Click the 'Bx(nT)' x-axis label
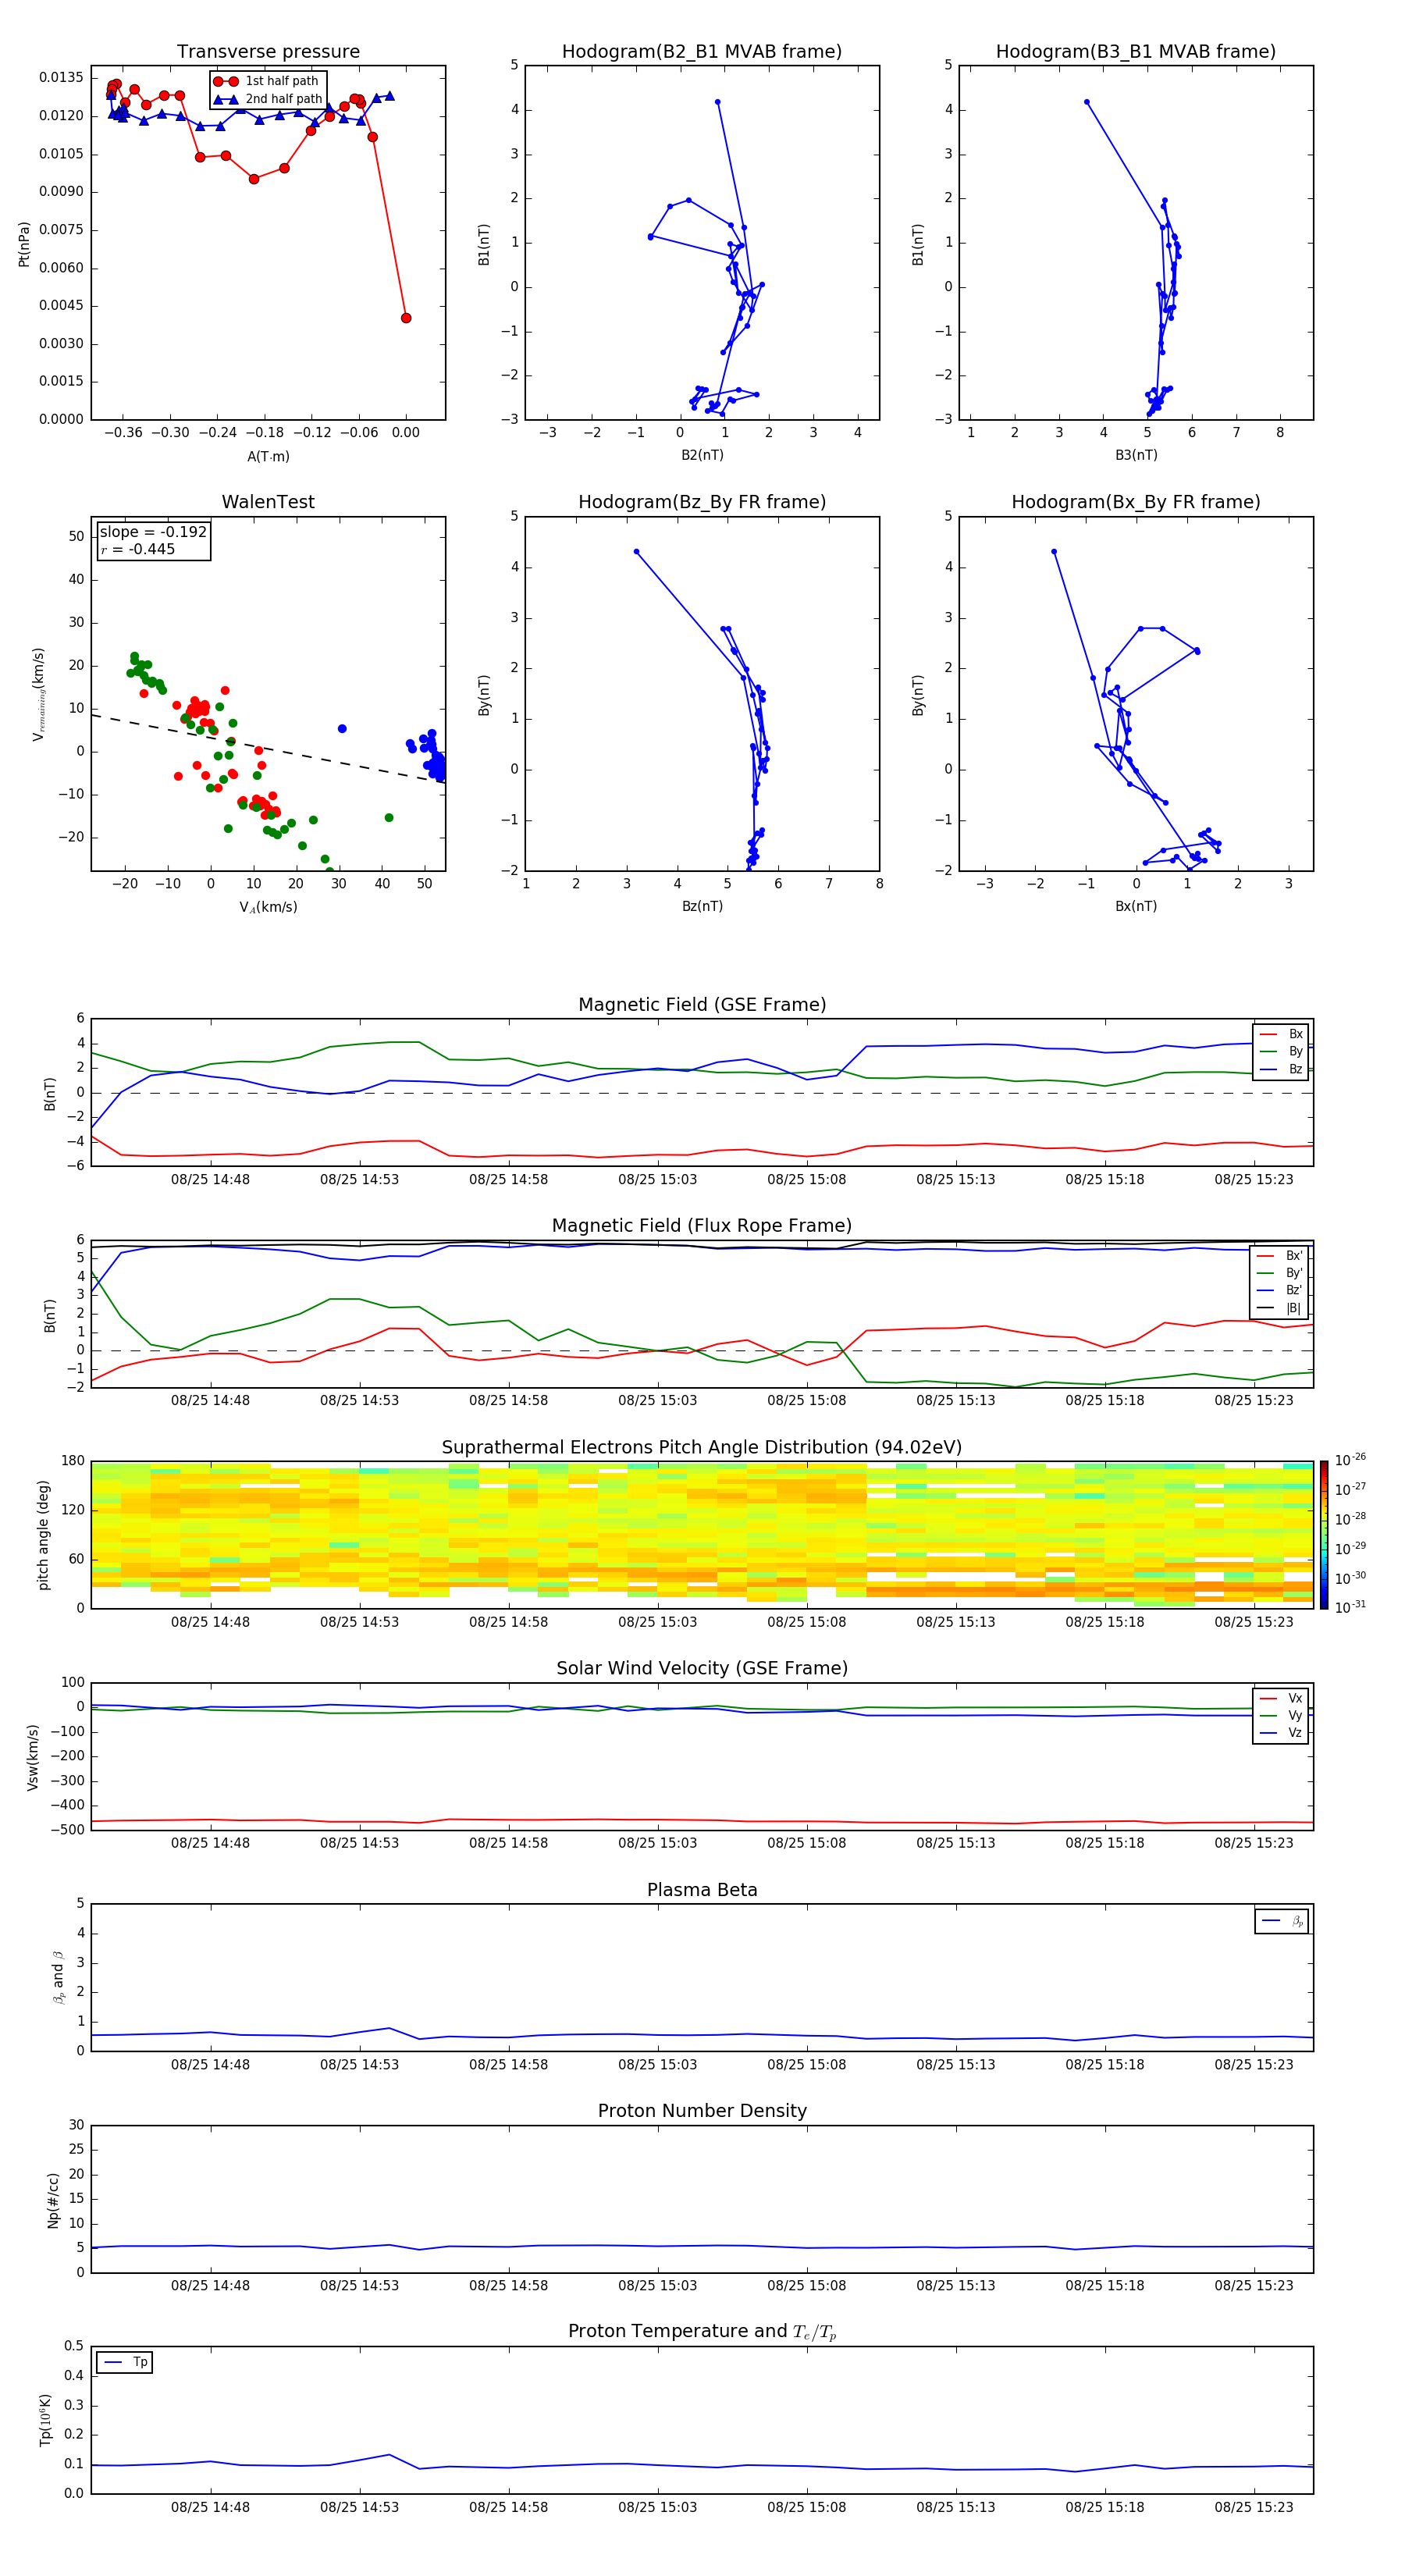This screenshot has height=2576, width=1405. [1136, 906]
